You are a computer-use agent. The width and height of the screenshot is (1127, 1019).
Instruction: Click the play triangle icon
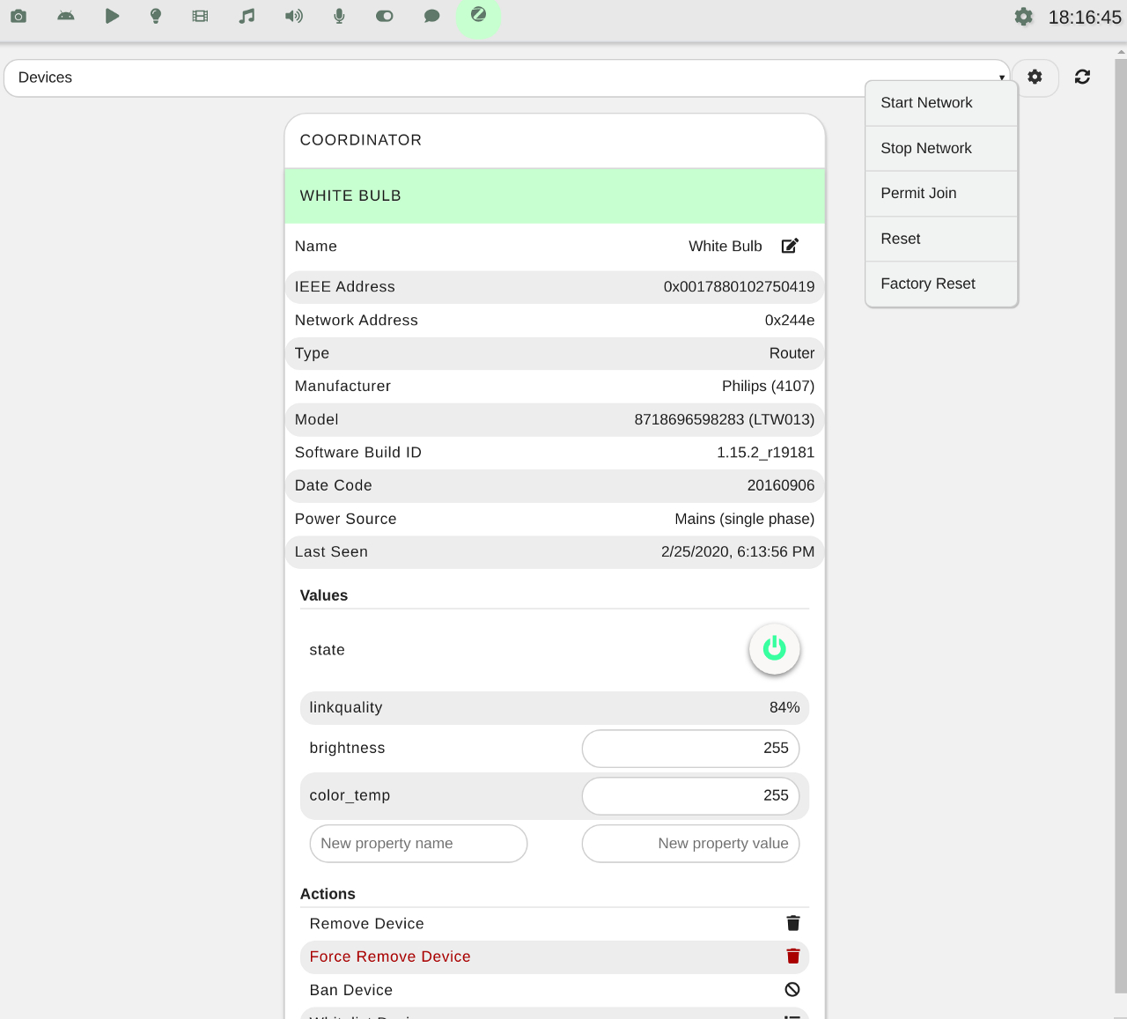click(x=112, y=16)
